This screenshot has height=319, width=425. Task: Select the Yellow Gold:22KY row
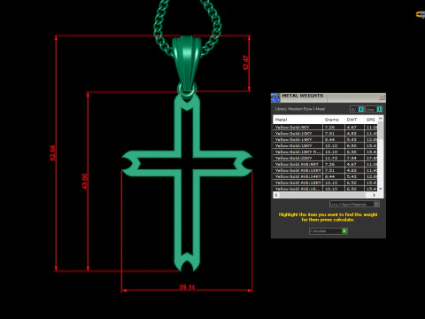pyautogui.click(x=325, y=158)
